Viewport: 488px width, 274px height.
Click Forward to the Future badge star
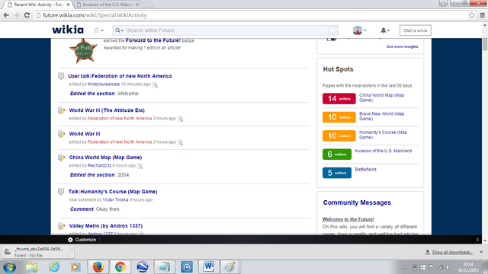(83, 51)
